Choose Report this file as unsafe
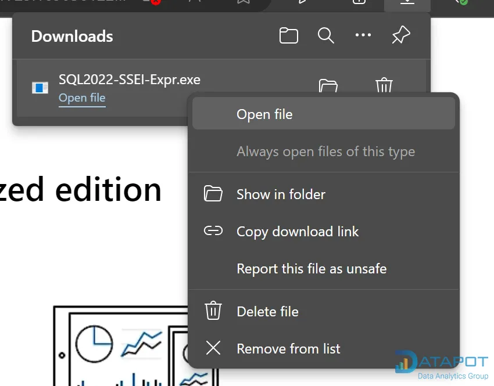This screenshot has width=494, height=386. coord(324,268)
